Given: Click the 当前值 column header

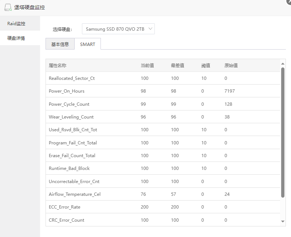Looking at the screenshot, I should [x=147, y=66].
